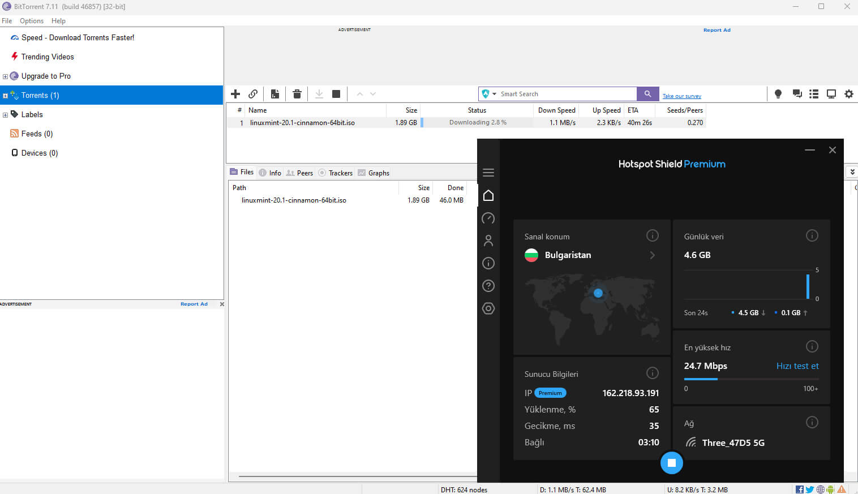
Task: Click Report Ad link above torrent list
Action: point(717,30)
